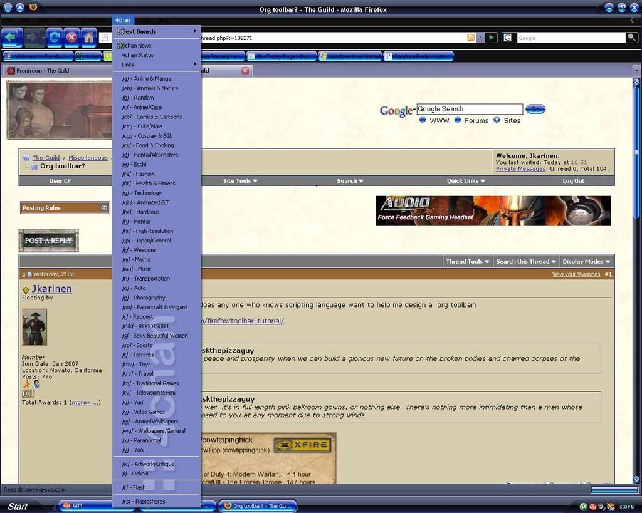The width and height of the screenshot is (642, 513).
Task: Go to the Home page icon
Action: tap(89, 38)
